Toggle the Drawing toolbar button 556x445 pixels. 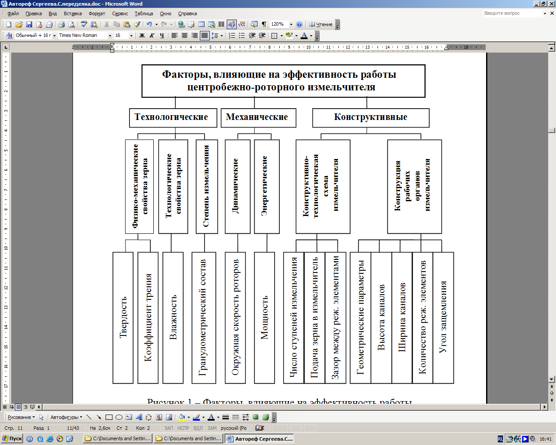tap(232, 24)
